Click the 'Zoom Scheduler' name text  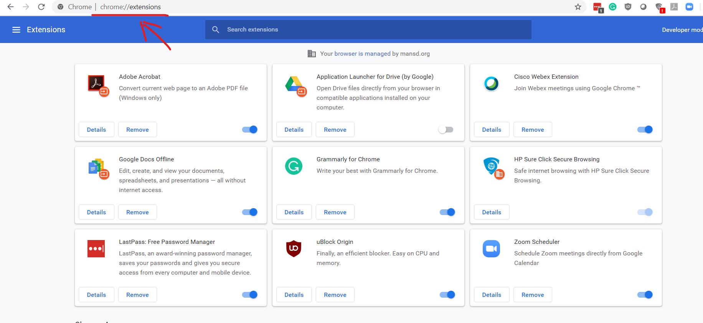click(537, 242)
